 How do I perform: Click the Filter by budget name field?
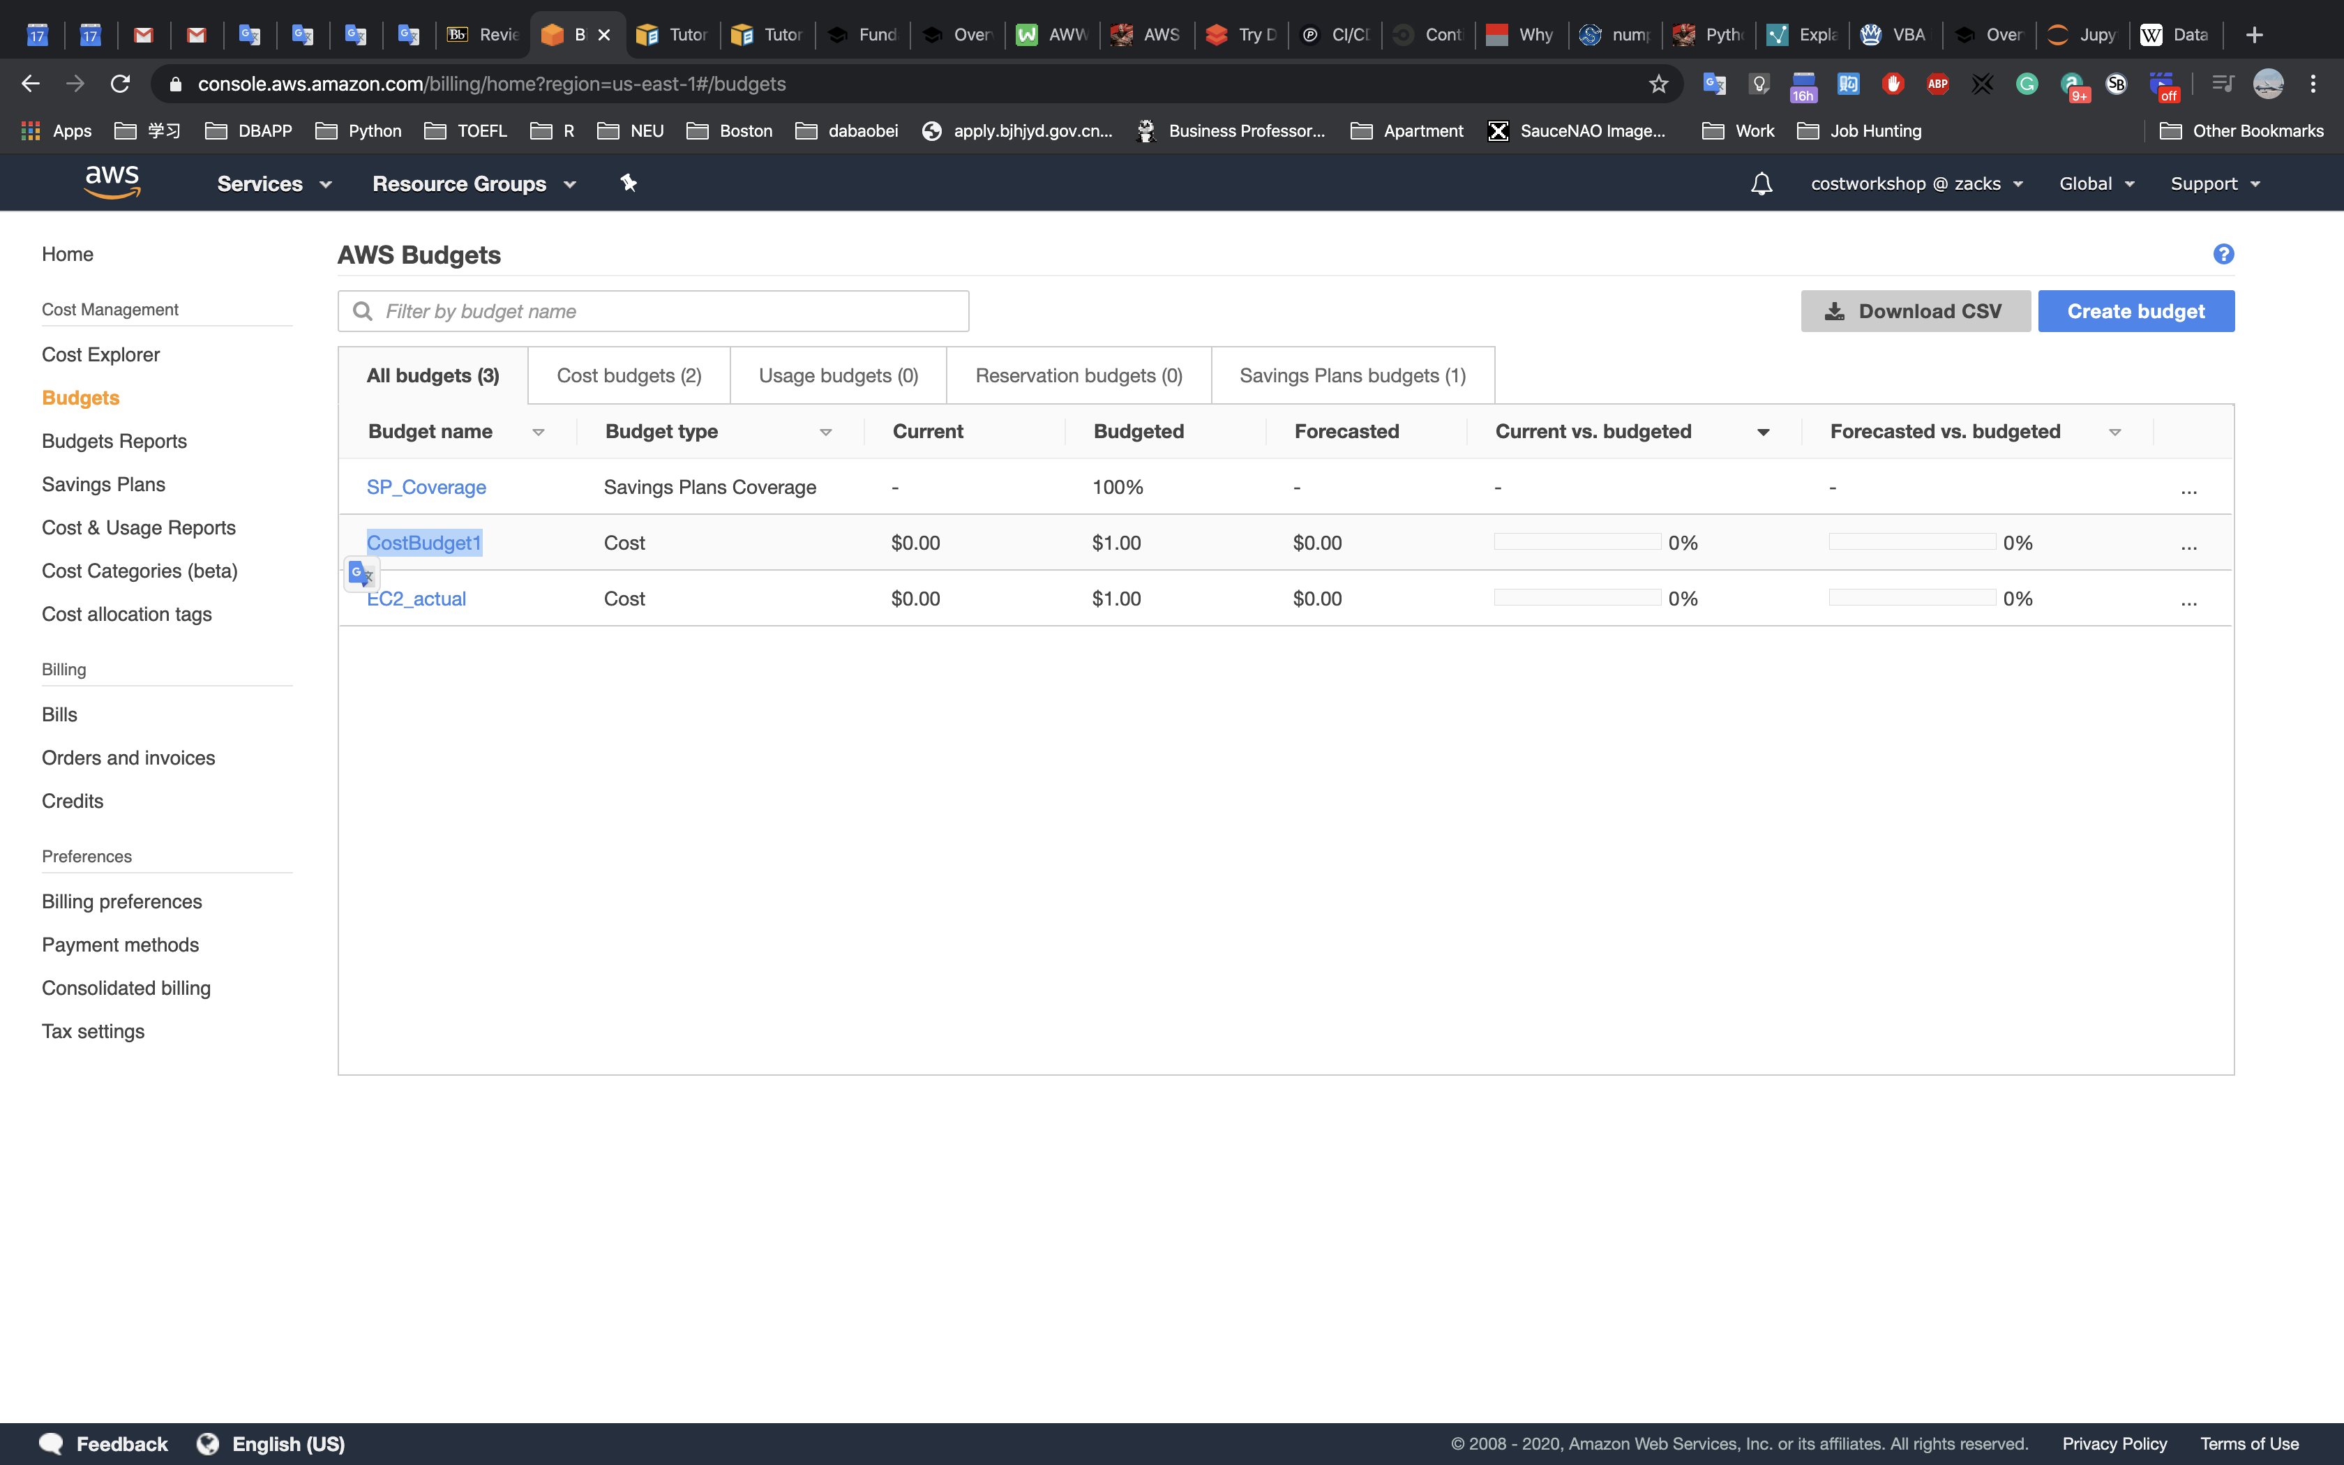pos(668,311)
